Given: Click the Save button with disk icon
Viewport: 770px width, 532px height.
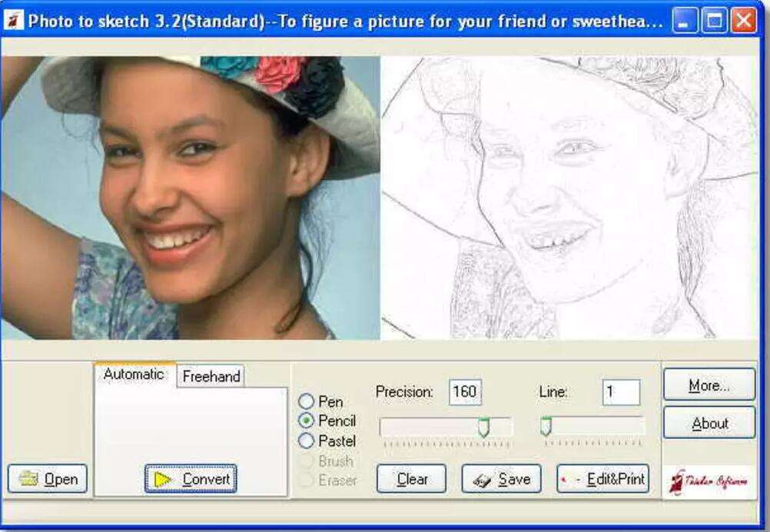Looking at the screenshot, I should tap(501, 479).
